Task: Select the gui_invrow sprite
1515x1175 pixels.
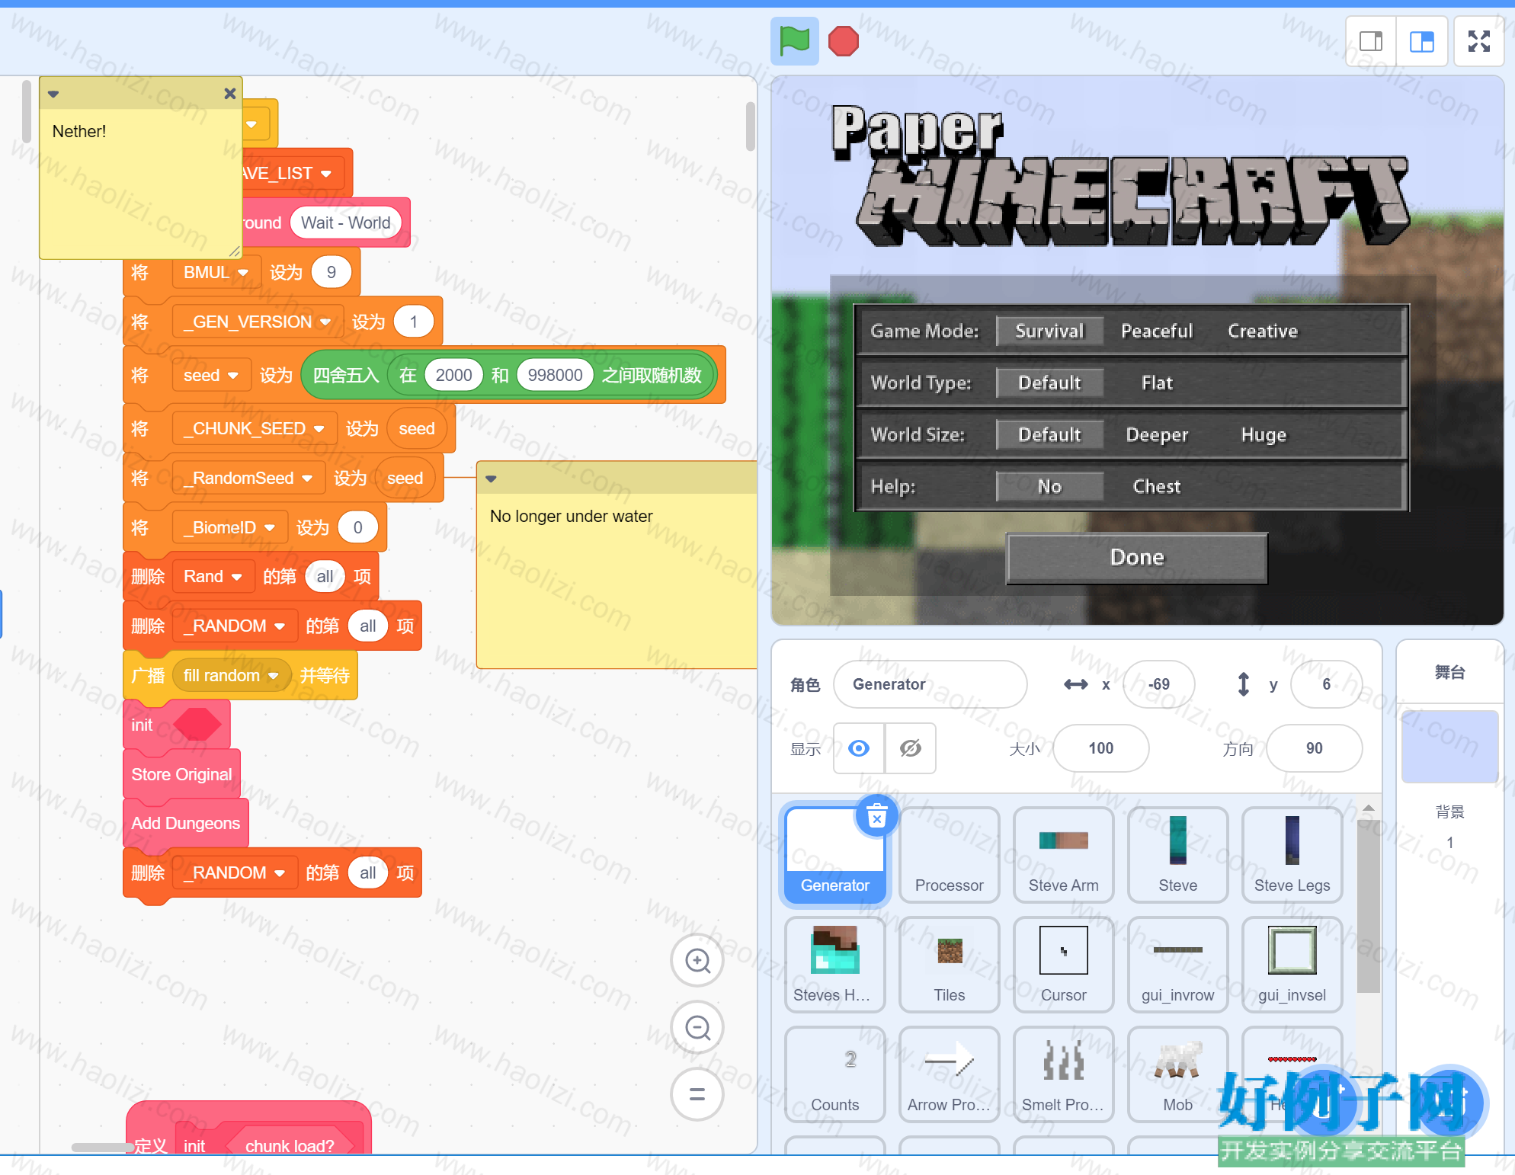Action: pos(1177,965)
